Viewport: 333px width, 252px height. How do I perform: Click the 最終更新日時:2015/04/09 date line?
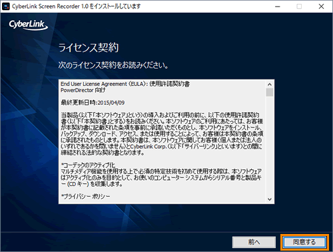coord(93,103)
